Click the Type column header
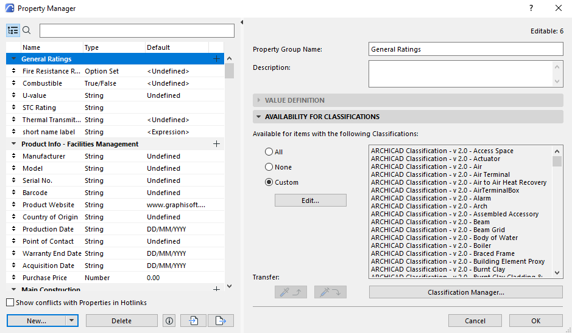 pyautogui.click(x=114, y=47)
